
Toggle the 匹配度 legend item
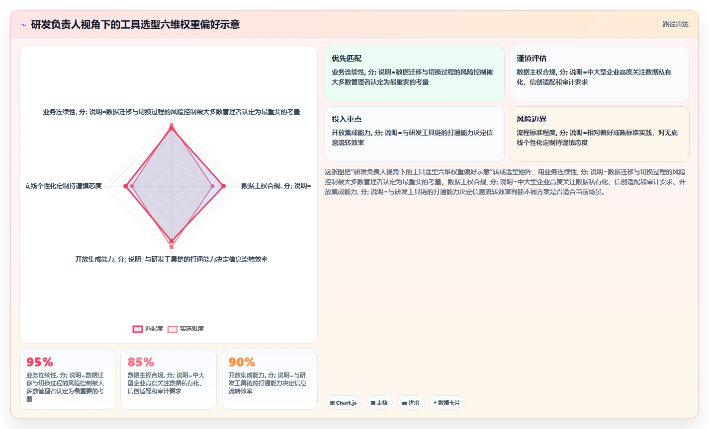point(148,329)
